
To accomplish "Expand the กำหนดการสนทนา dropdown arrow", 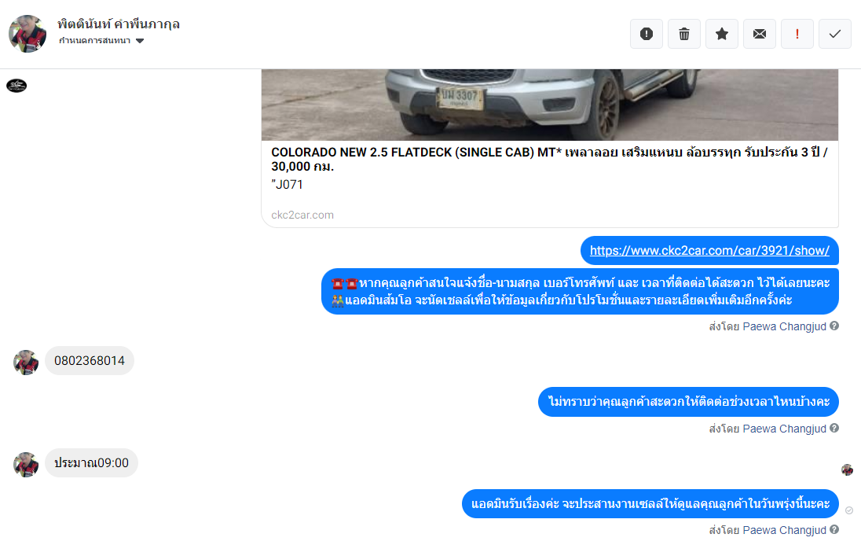I will click(140, 41).
